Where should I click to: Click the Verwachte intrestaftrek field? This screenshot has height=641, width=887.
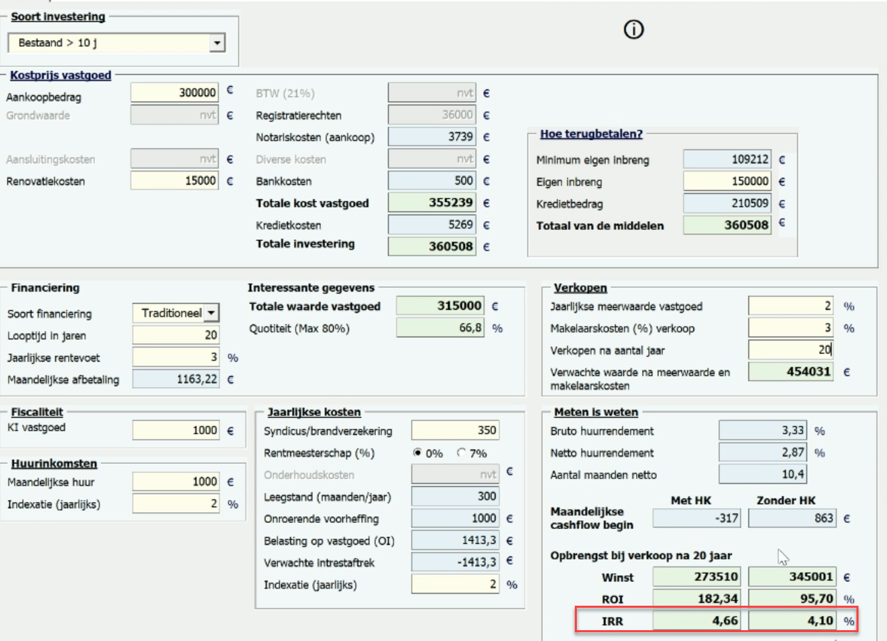tap(455, 562)
